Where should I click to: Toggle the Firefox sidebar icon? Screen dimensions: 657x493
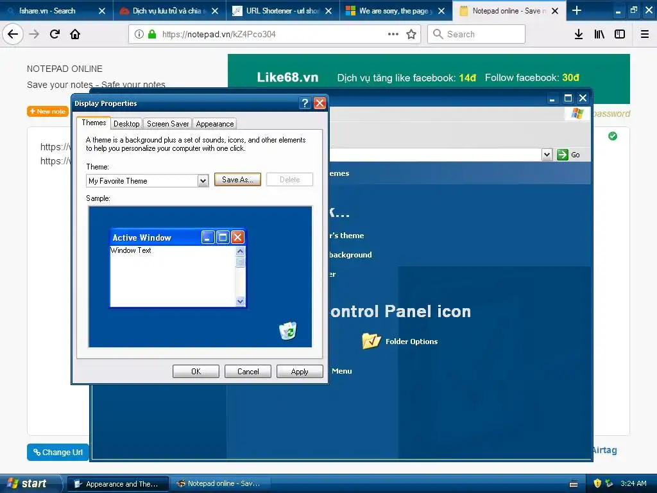tap(620, 34)
